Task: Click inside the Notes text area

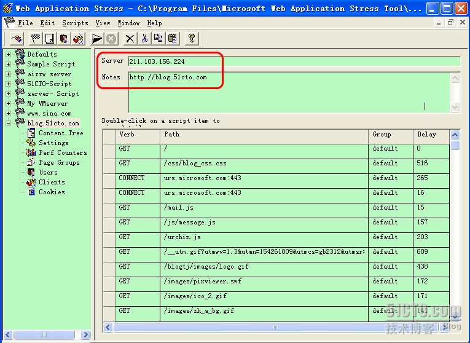Action: 289,92
